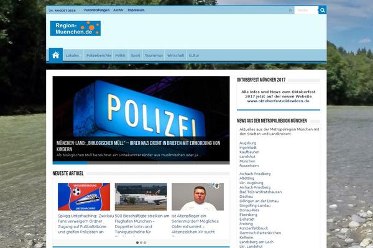Open Landshut city link
This screenshot has height=248, width=373.
247,156
